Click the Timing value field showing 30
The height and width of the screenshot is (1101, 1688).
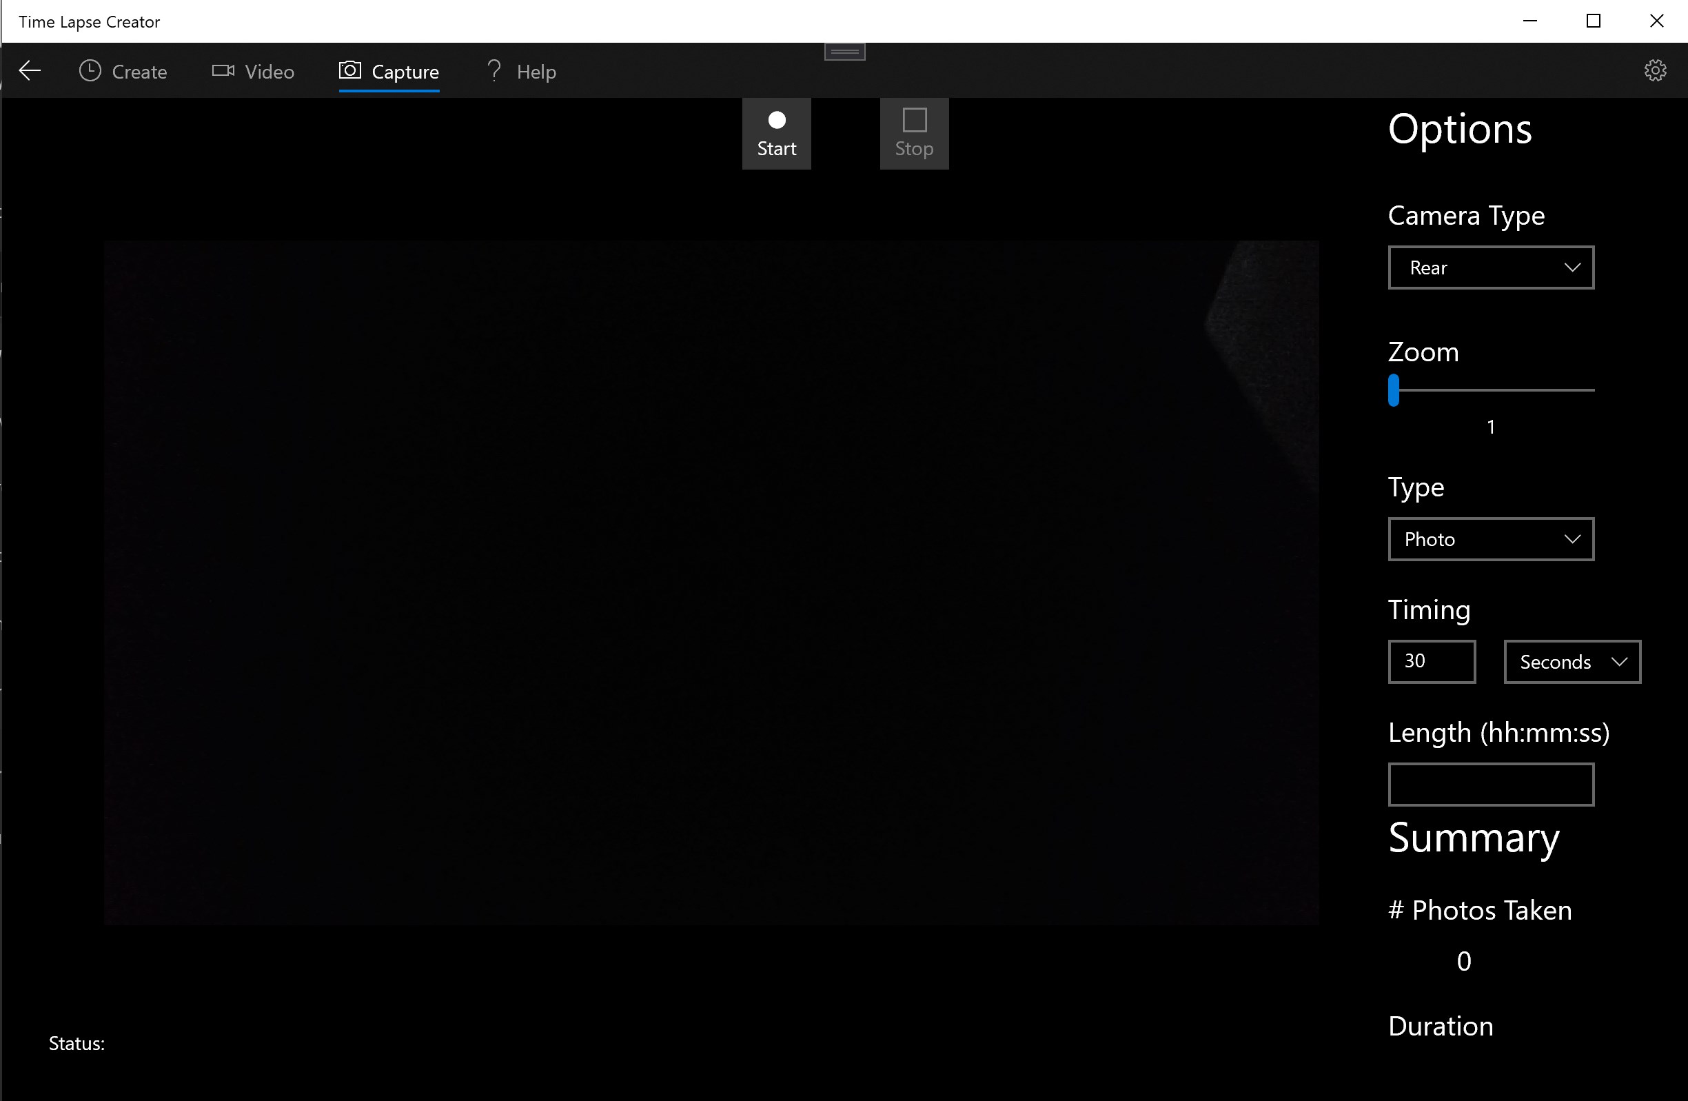(1432, 661)
